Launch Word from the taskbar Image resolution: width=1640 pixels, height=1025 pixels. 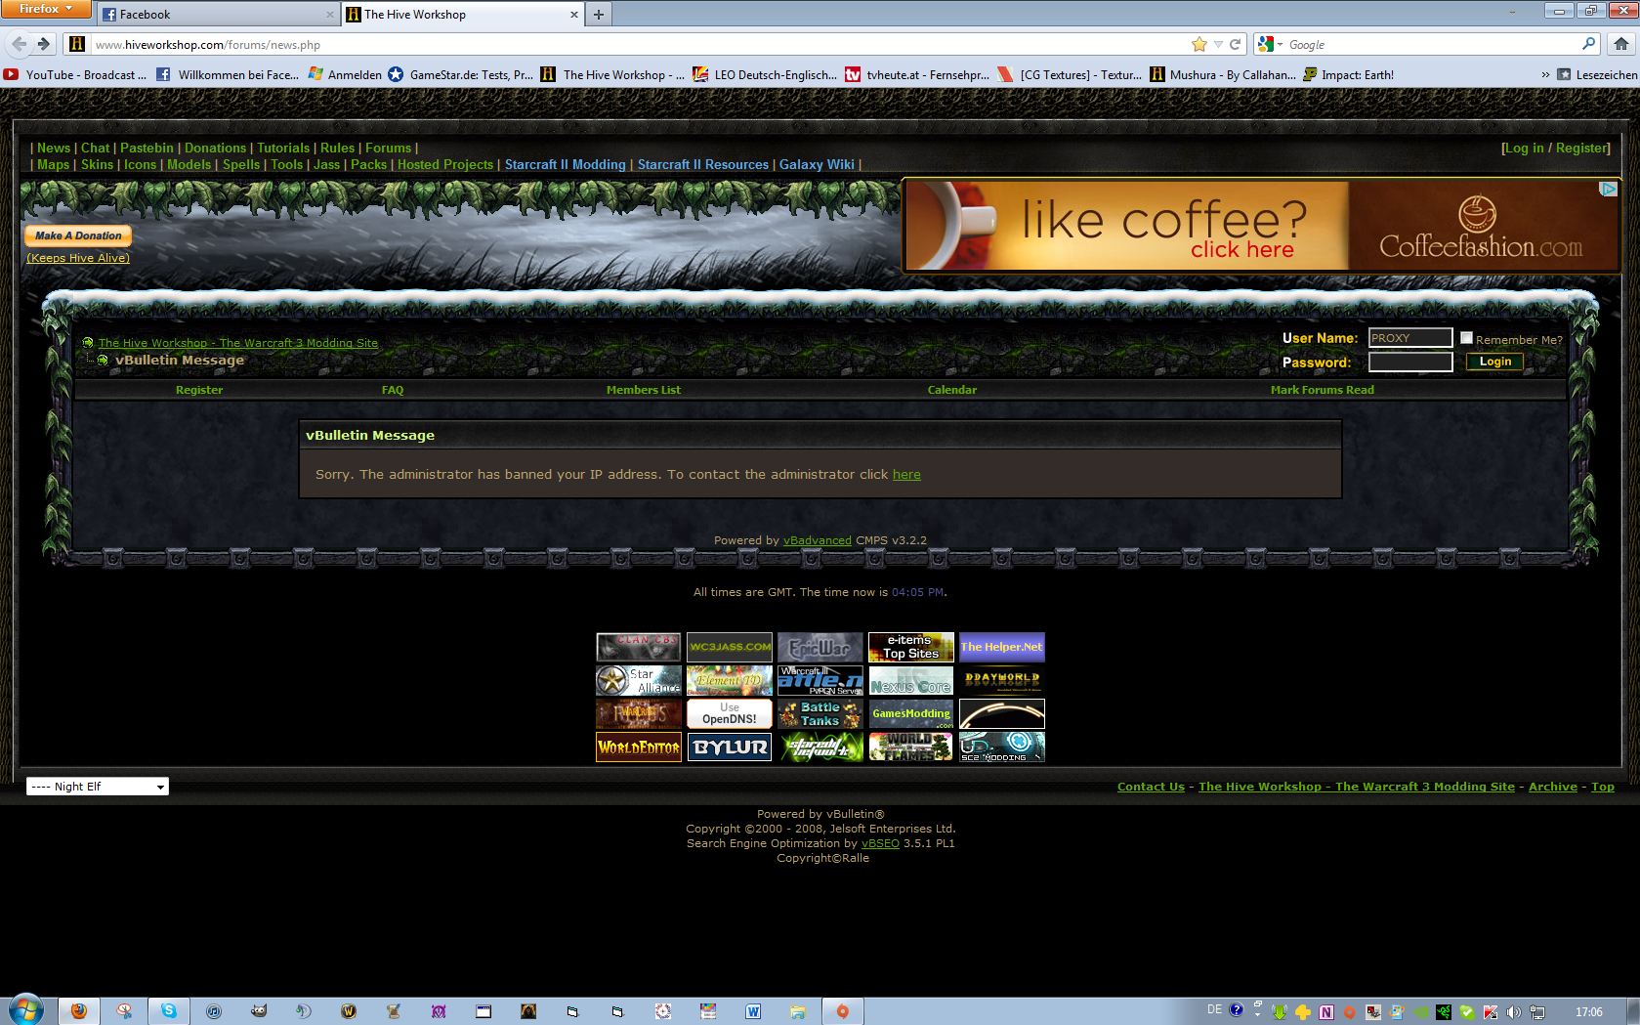(x=753, y=1011)
